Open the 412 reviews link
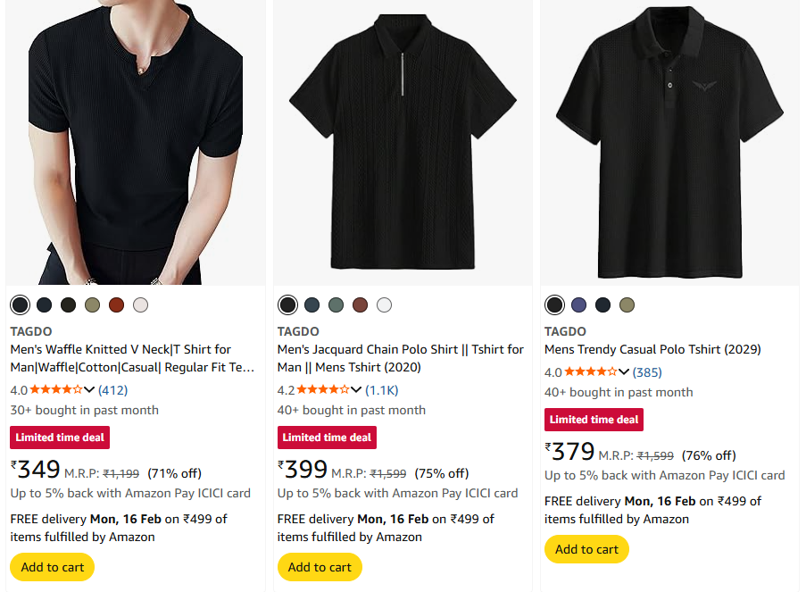 [112, 390]
